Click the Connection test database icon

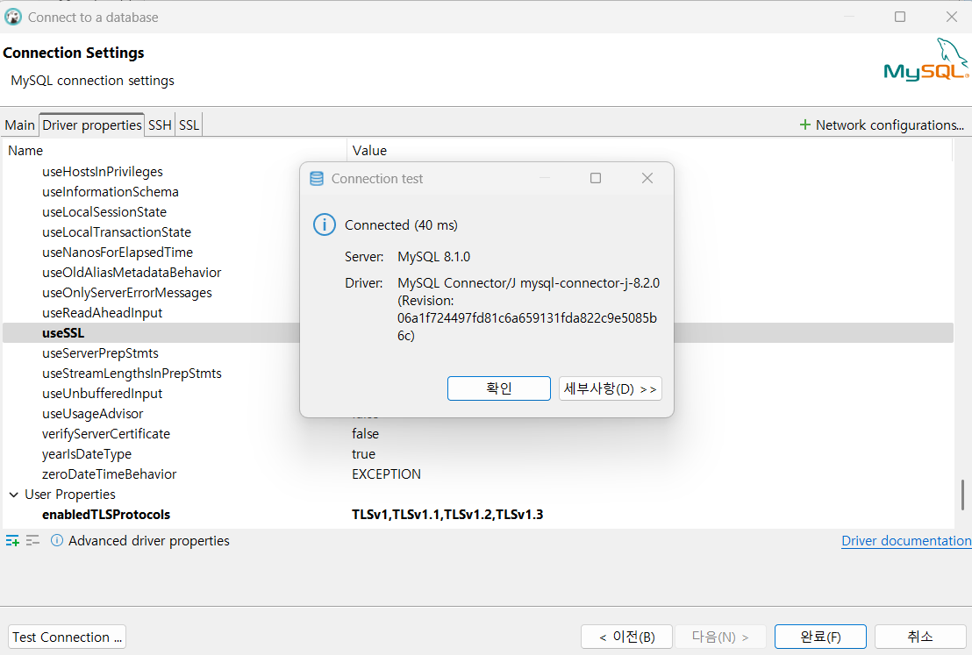coord(317,179)
